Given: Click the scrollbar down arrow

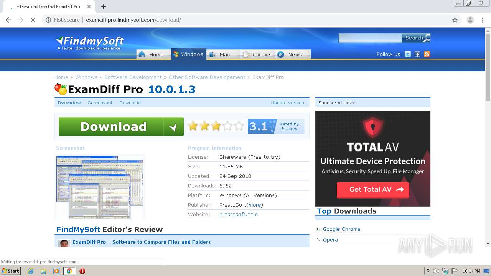Looking at the screenshot, I should [488, 243].
